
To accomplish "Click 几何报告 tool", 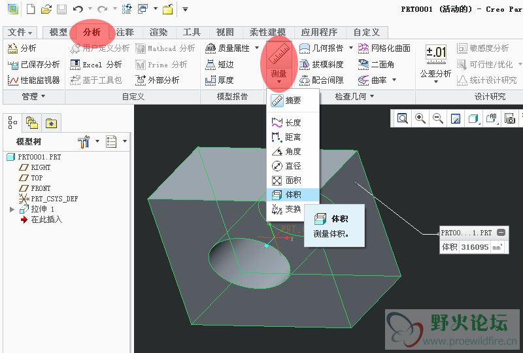I will pyautogui.click(x=321, y=48).
